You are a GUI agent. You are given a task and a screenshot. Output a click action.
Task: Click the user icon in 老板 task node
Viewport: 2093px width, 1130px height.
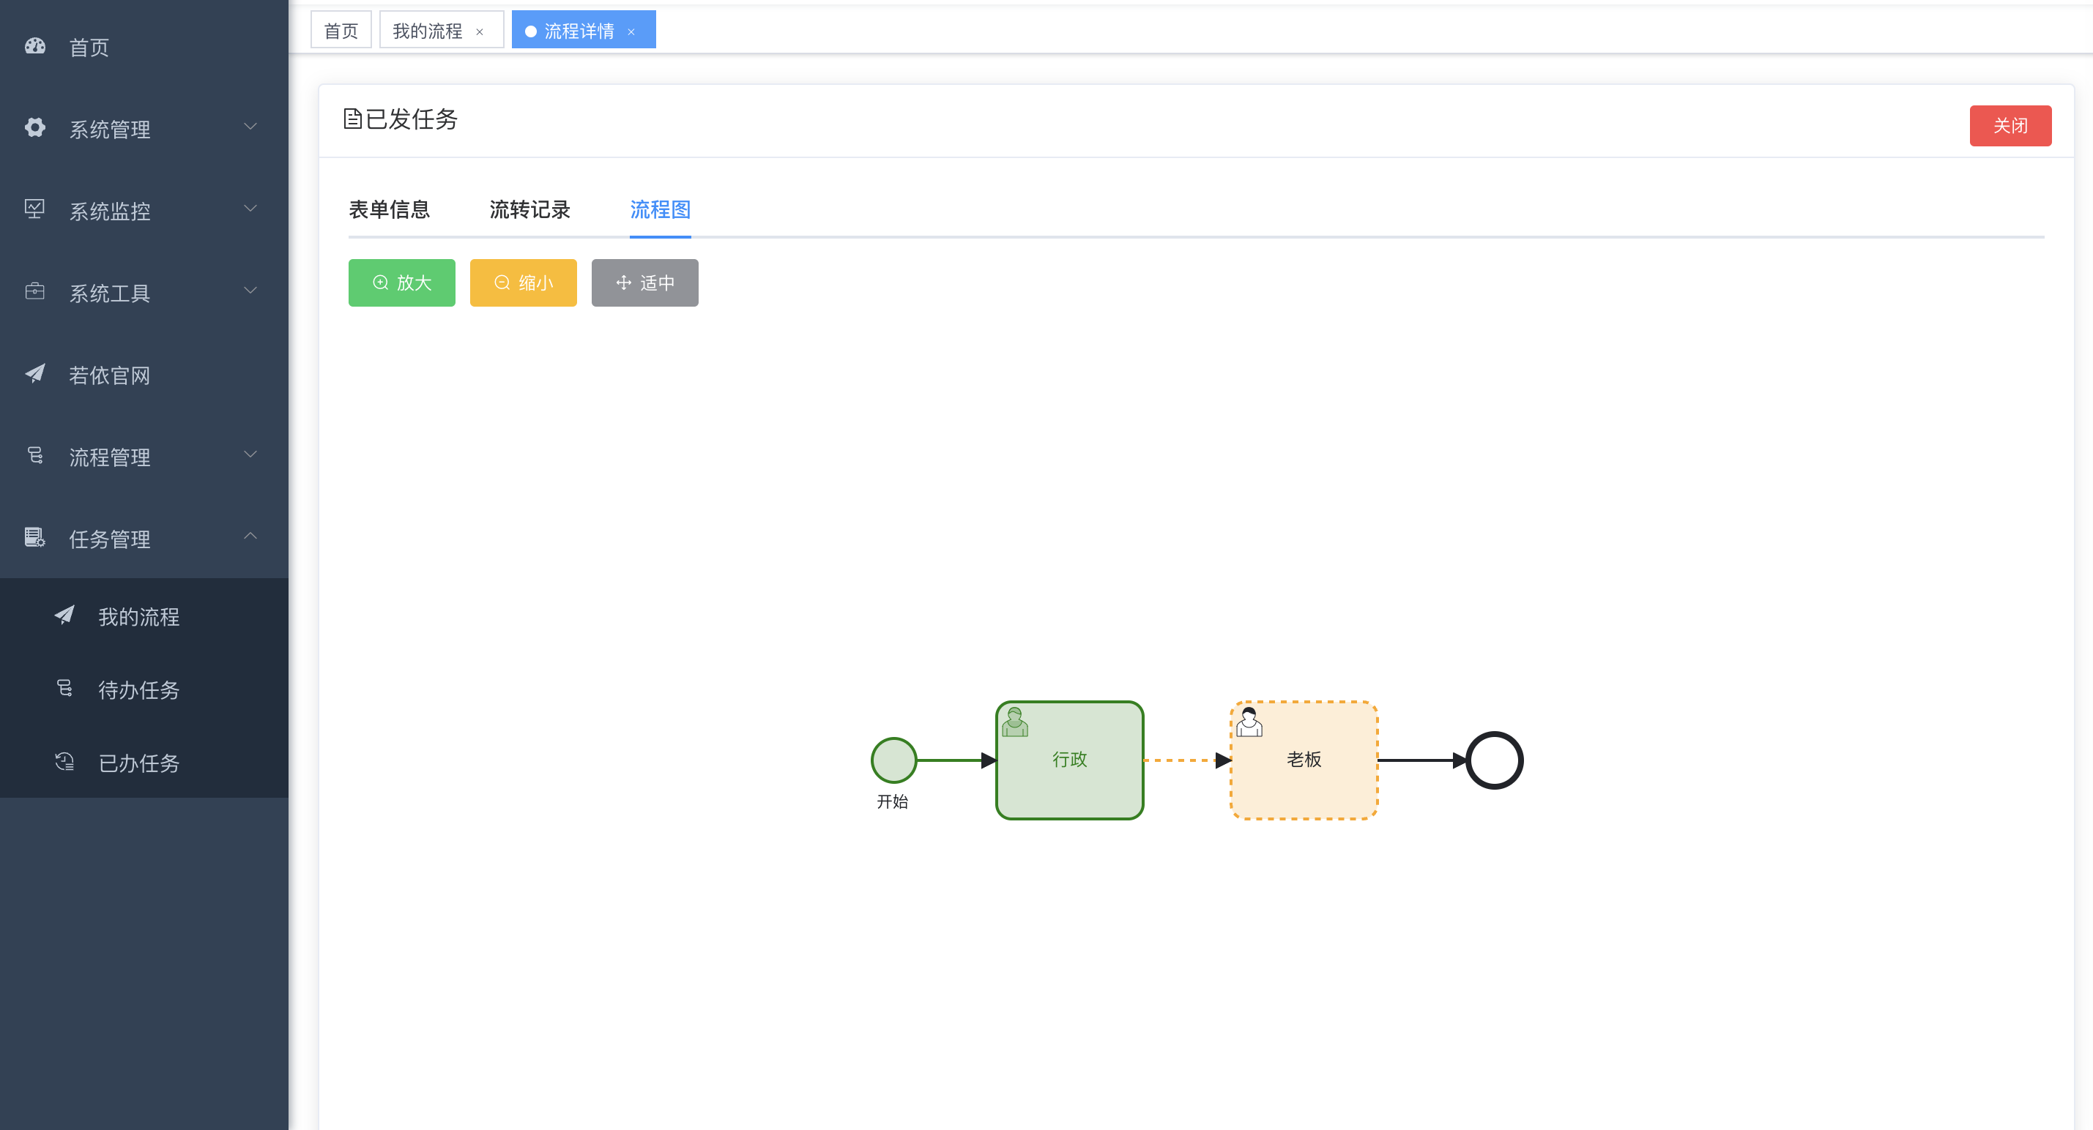pyautogui.click(x=1249, y=722)
